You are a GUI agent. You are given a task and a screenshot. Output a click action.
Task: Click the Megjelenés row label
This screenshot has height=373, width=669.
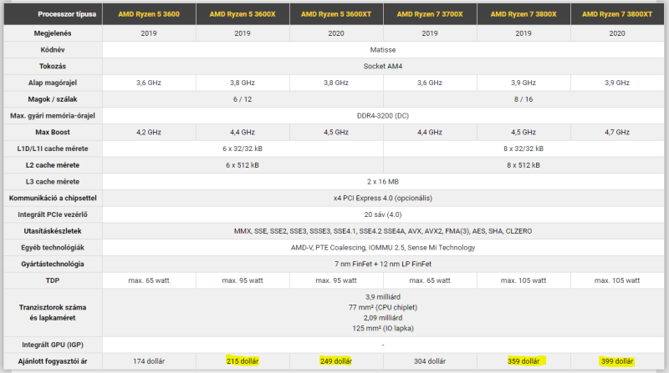click(x=53, y=33)
